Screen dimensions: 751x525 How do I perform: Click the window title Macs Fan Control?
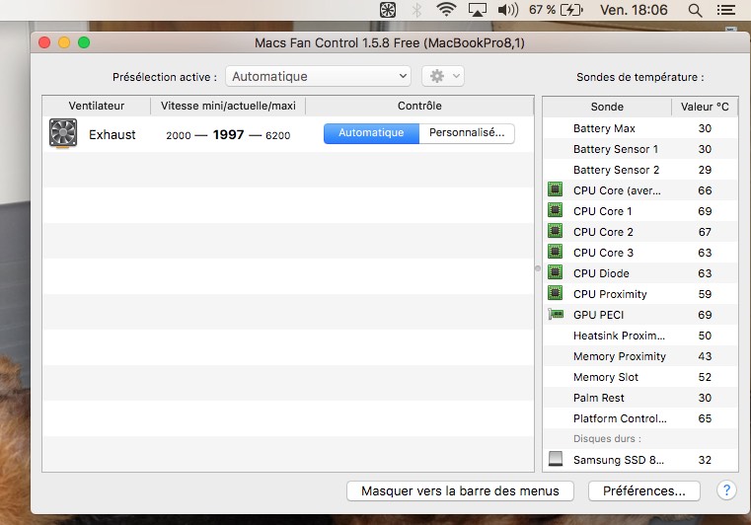click(x=390, y=42)
